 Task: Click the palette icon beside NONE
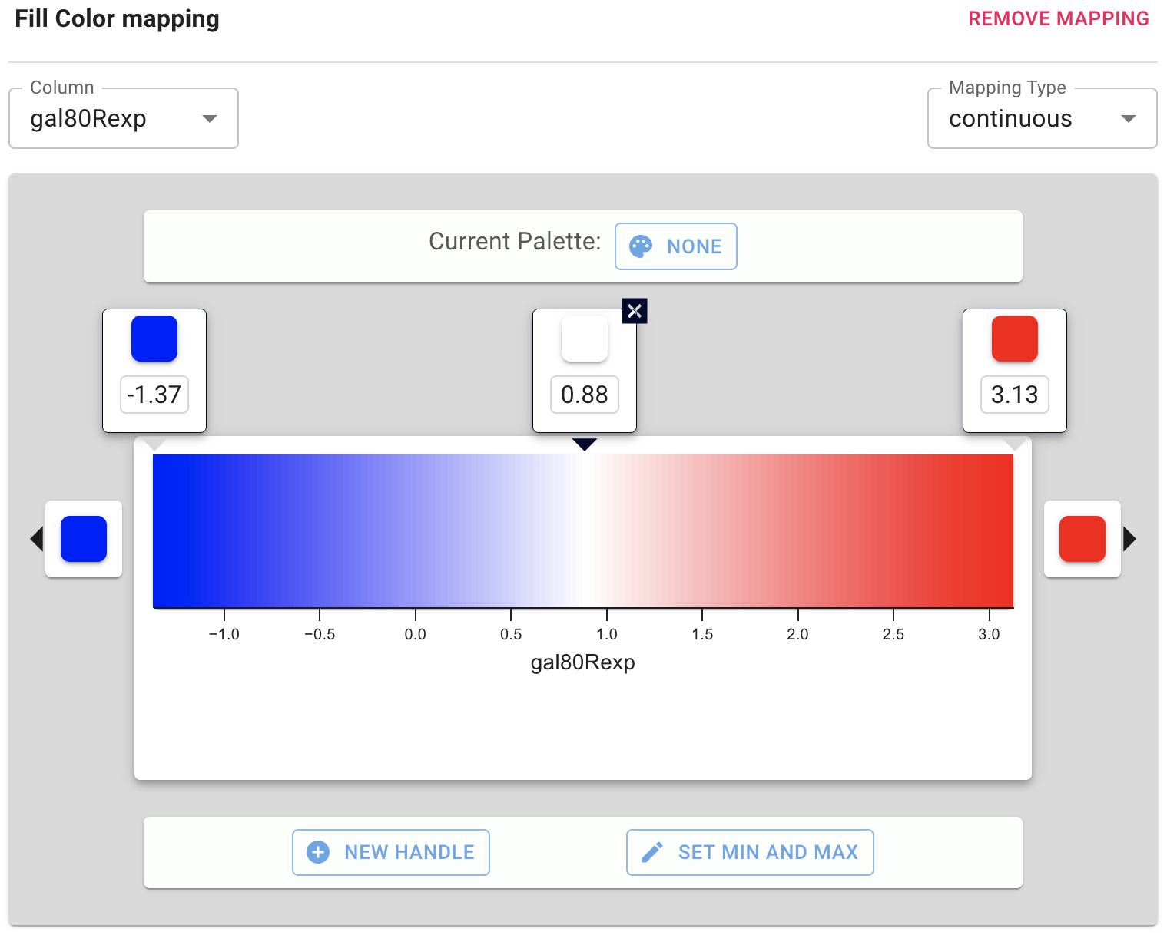click(x=641, y=246)
